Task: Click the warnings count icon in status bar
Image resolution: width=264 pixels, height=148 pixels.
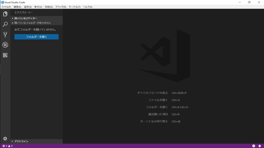Action: pyautogui.click(x=9, y=146)
